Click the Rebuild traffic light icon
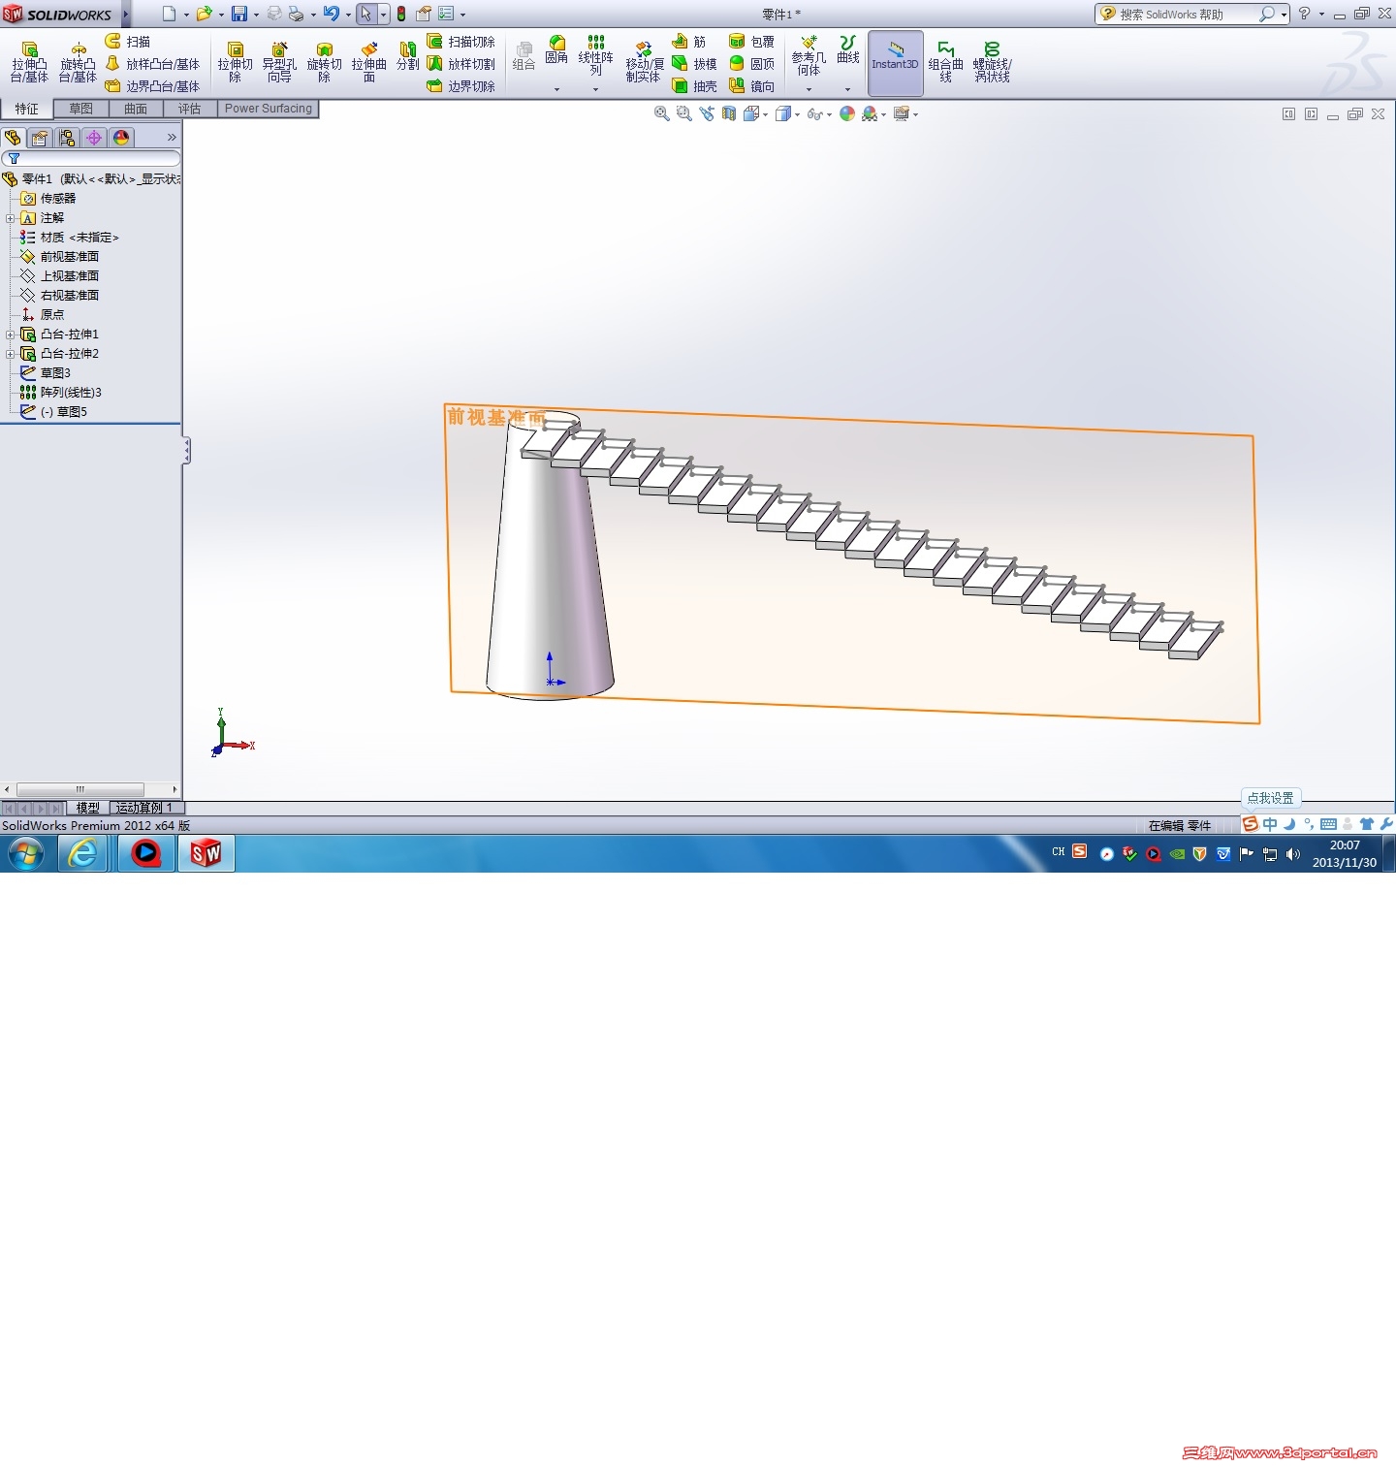The width and height of the screenshot is (1396, 1466). tap(401, 14)
